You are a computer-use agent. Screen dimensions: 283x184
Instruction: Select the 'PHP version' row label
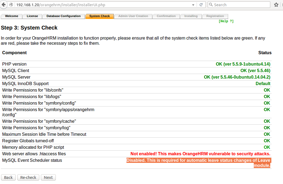coord(14,64)
